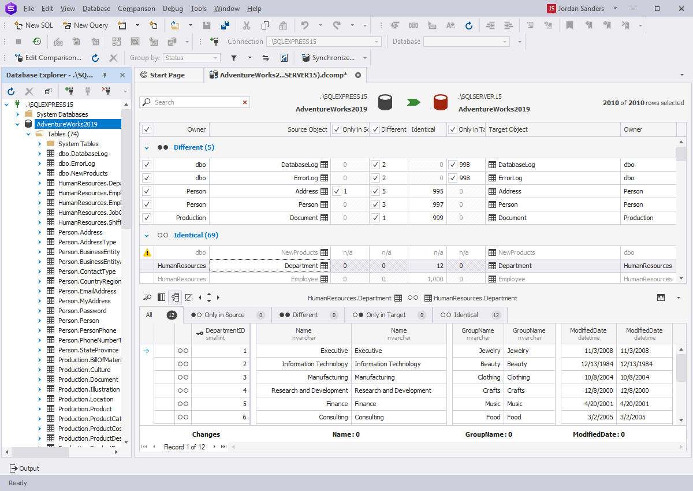Select the Only in Source records tab
Screen dimensions: 693x491
click(226, 315)
